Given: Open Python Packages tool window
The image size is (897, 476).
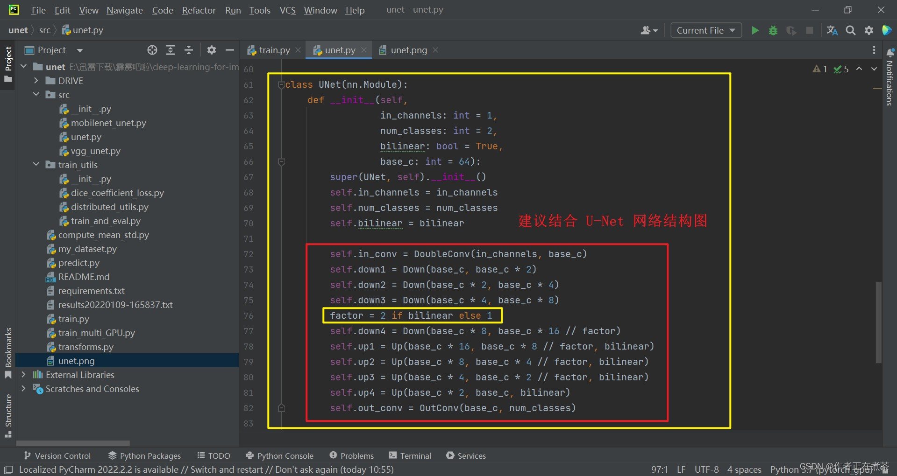Looking at the screenshot, I should point(144,455).
